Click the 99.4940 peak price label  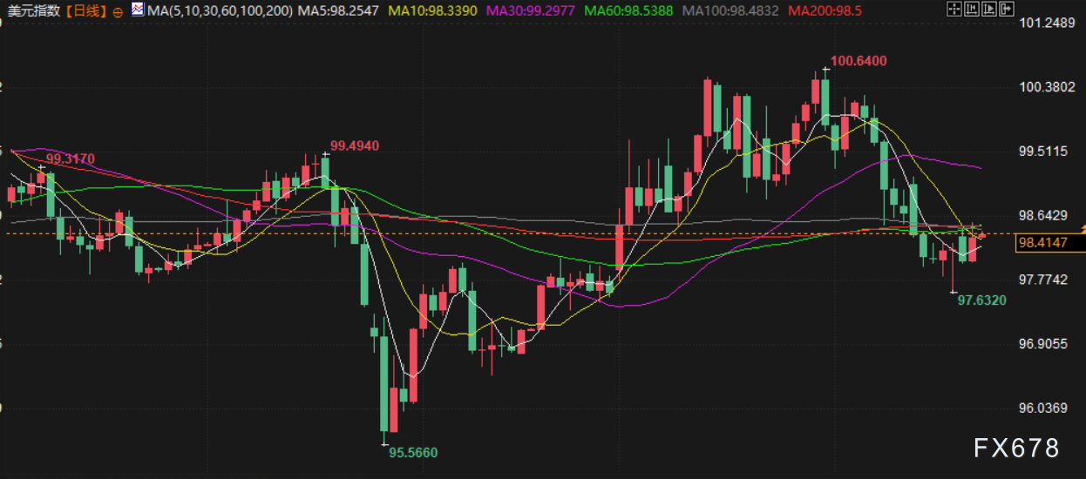pos(354,145)
